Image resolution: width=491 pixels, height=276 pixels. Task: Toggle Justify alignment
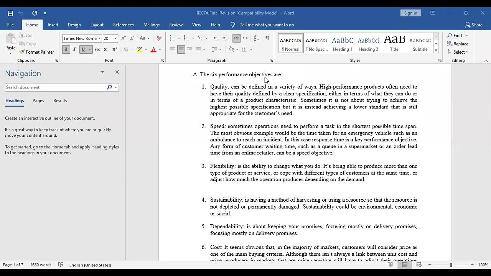click(x=198, y=49)
